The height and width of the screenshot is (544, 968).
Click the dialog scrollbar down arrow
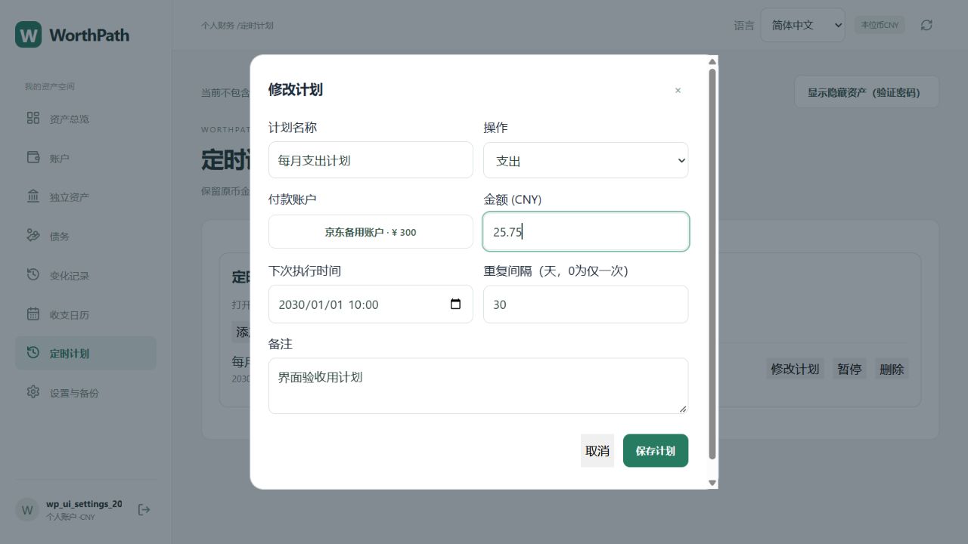tap(712, 483)
